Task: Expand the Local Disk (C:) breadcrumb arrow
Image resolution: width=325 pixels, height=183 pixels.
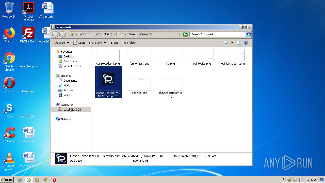Action: point(114,34)
